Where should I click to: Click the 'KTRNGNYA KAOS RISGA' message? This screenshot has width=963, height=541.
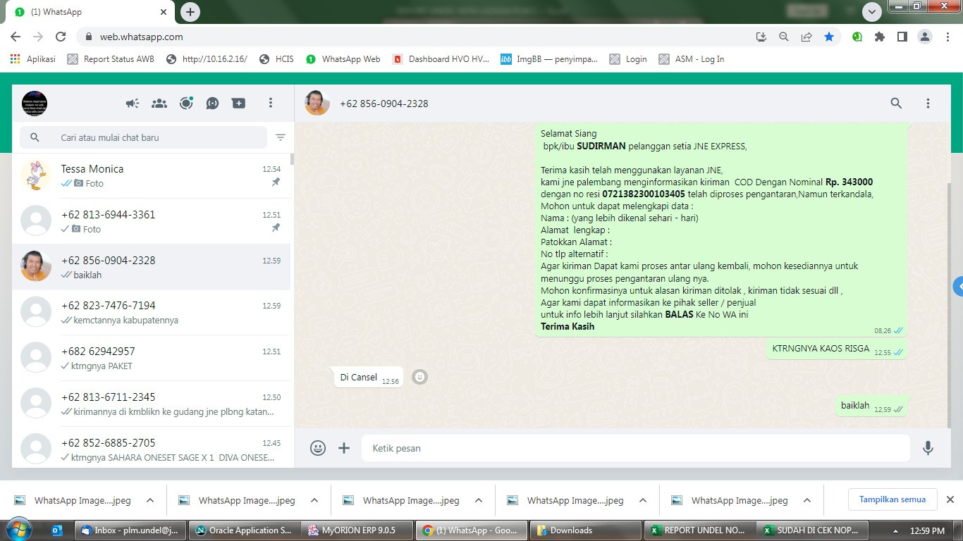click(837, 349)
